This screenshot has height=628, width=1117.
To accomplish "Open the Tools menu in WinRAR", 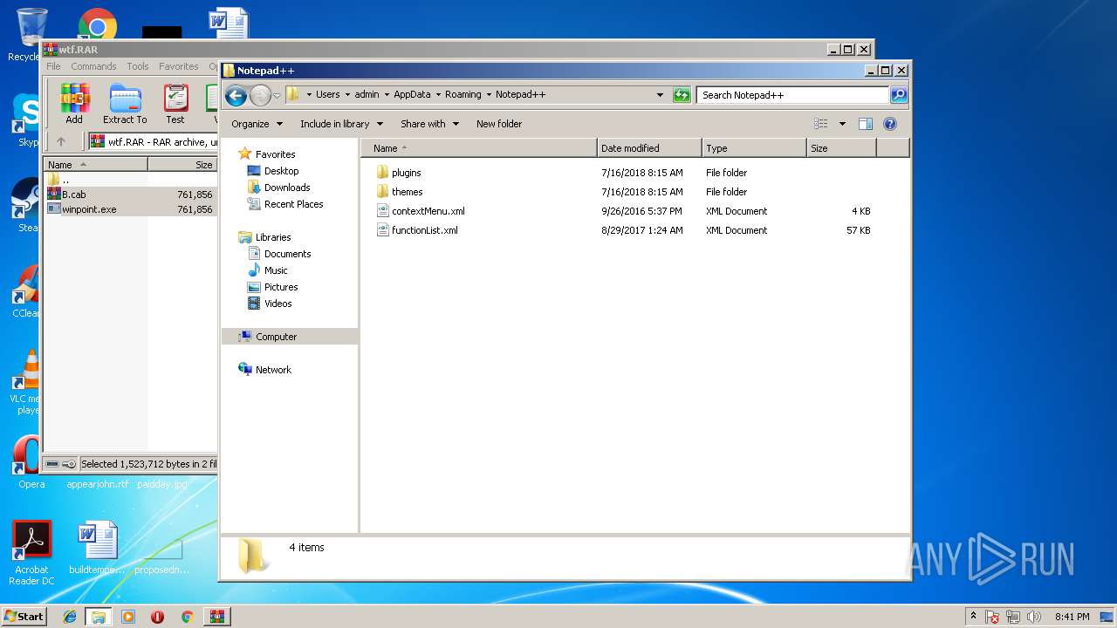I will pyautogui.click(x=138, y=66).
